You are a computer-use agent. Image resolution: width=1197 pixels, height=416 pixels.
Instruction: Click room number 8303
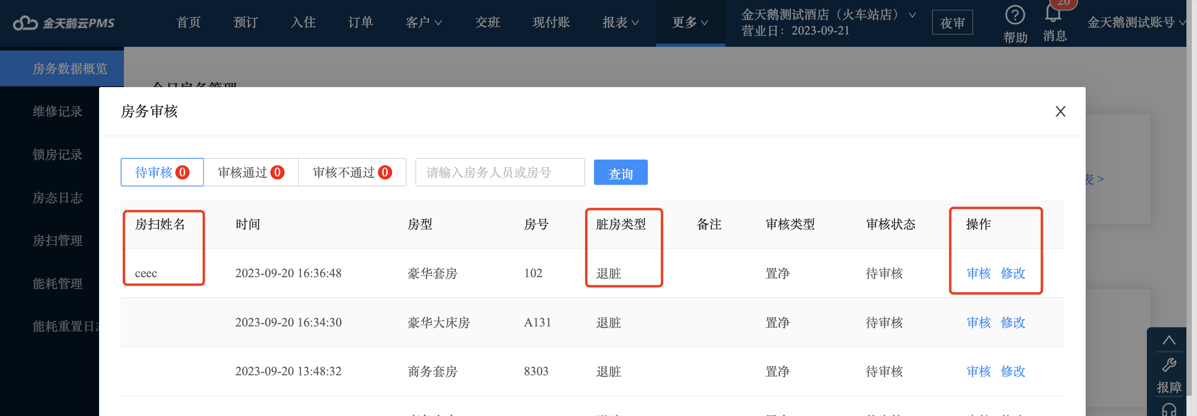point(536,371)
